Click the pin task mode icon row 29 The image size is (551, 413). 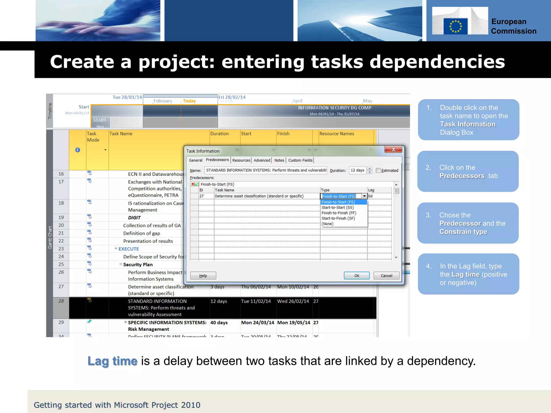click(90, 321)
